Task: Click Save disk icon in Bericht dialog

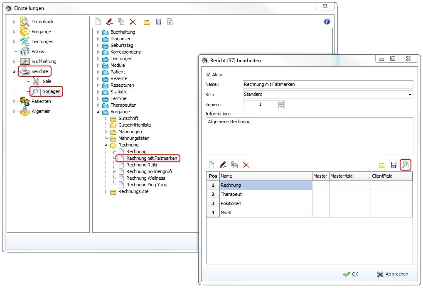Action: (393, 165)
